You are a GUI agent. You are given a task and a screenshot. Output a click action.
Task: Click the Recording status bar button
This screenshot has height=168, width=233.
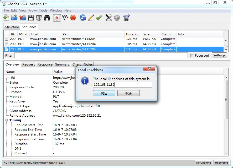pos(221,163)
